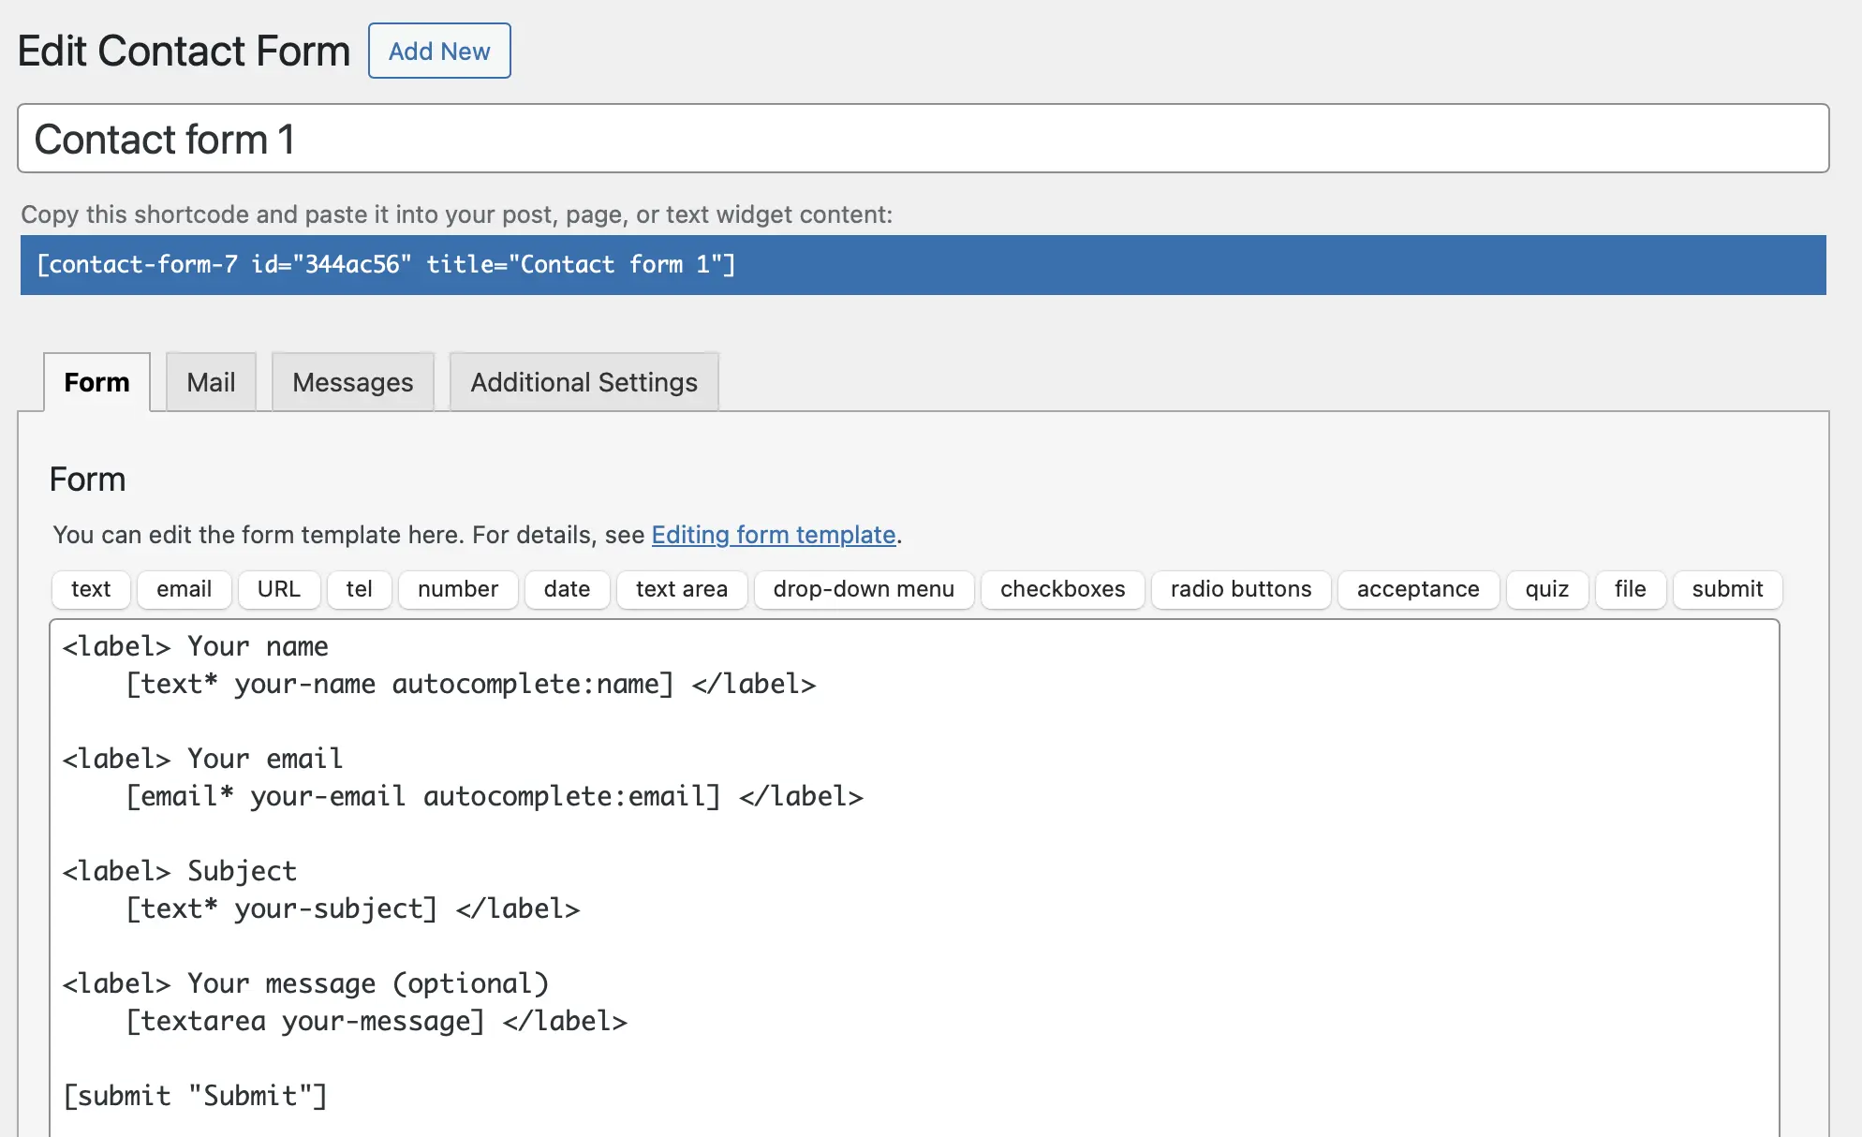The image size is (1862, 1137).
Task: Insert a submit button form-tag
Action: point(1726,589)
